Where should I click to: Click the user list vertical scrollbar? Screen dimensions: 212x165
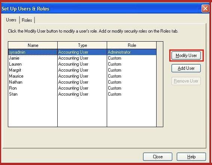pos(160,84)
